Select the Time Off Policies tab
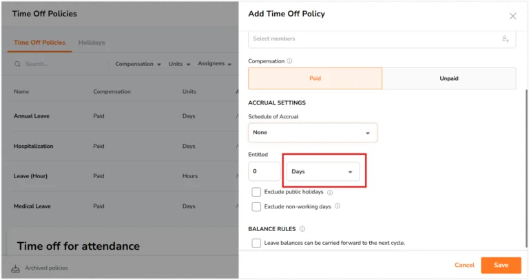The width and height of the screenshot is (529, 280). (x=39, y=43)
